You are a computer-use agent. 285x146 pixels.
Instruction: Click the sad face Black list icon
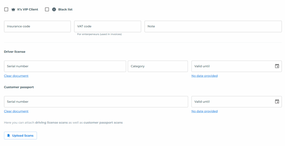point(54,9)
